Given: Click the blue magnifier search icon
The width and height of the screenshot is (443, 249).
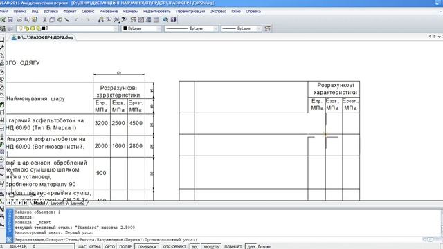Looking at the screenshot, I should (x=165, y=20).
